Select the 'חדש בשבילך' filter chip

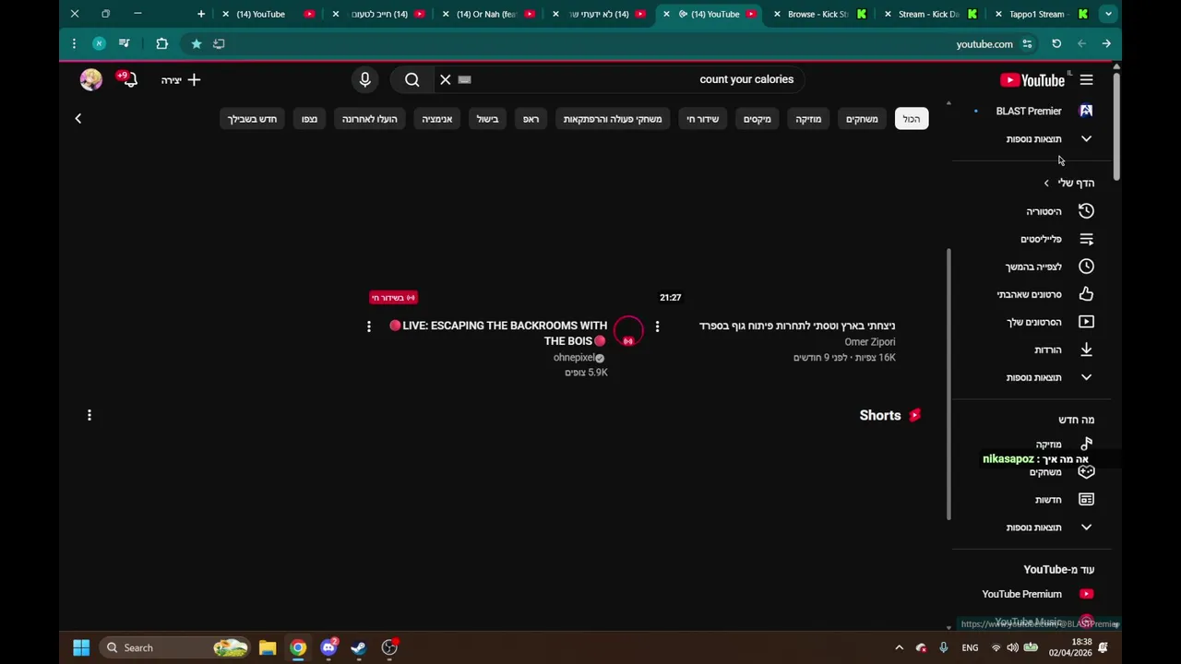252,119
